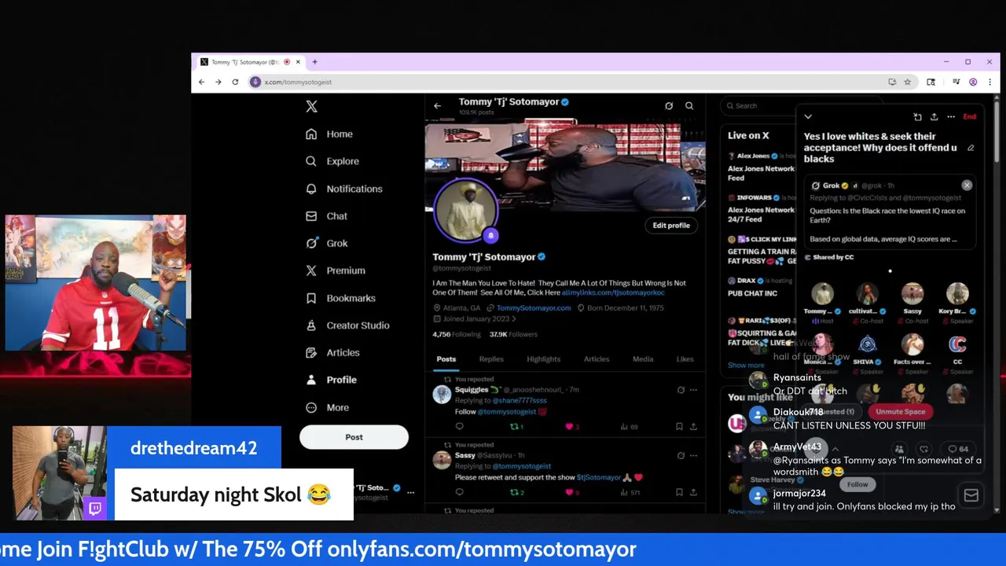Viewport: 1006px width, 566px height.
Task: Open Profile in the sidebar
Action: click(x=331, y=380)
